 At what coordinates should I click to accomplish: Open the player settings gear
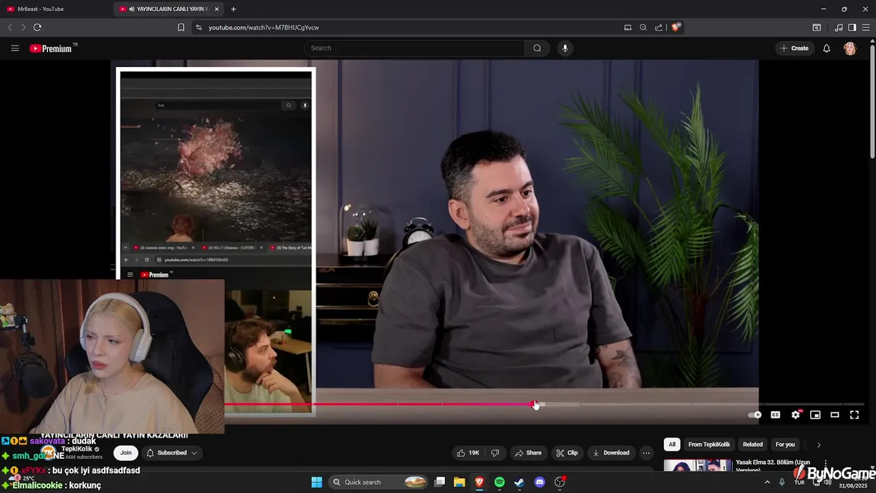pos(795,414)
